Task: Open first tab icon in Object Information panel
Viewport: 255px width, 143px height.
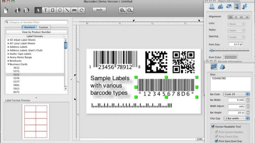Action: [212, 6]
